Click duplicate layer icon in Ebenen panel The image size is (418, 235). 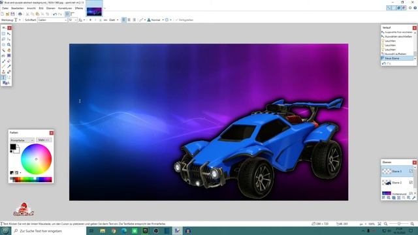coord(393,198)
